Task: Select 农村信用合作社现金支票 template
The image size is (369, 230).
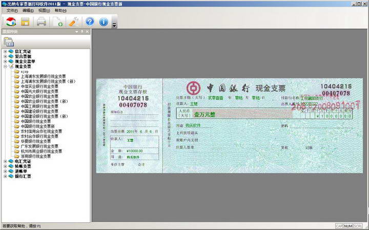Action: [x=42, y=131]
